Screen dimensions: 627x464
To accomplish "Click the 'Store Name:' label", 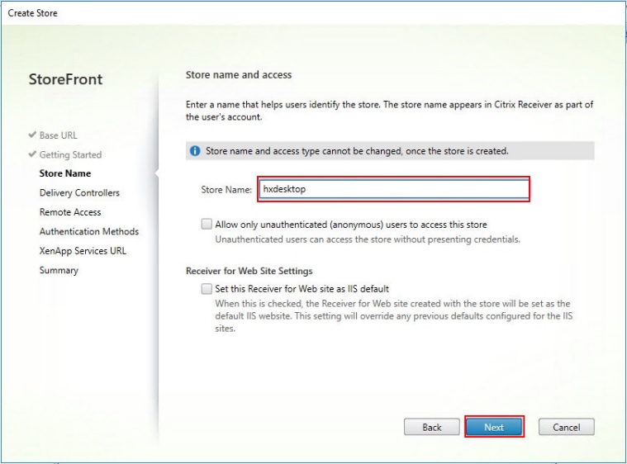I will coord(226,189).
